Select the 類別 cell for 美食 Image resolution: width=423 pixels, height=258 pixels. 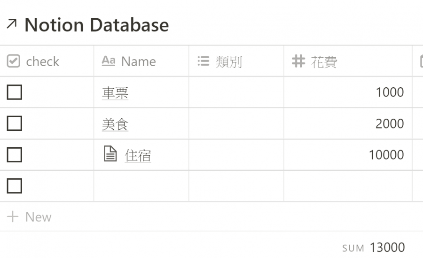tap(236, 123)
